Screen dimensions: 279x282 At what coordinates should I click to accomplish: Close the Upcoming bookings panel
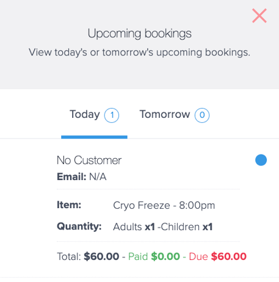point(259,16)
